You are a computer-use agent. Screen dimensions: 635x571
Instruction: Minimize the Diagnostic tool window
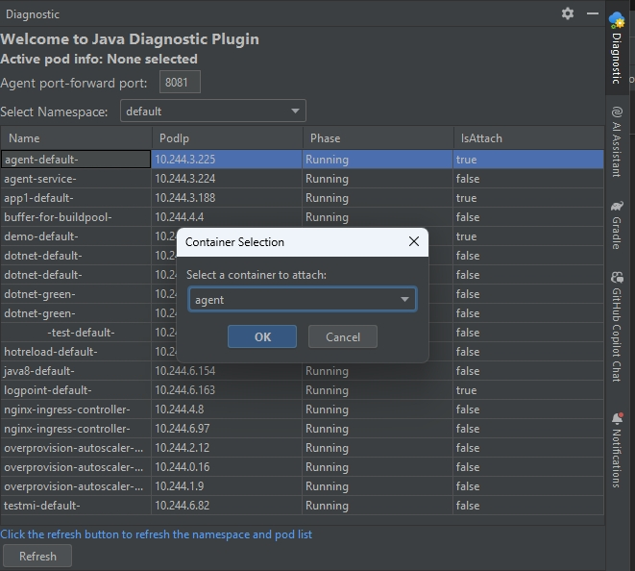[x=593, y=13]
